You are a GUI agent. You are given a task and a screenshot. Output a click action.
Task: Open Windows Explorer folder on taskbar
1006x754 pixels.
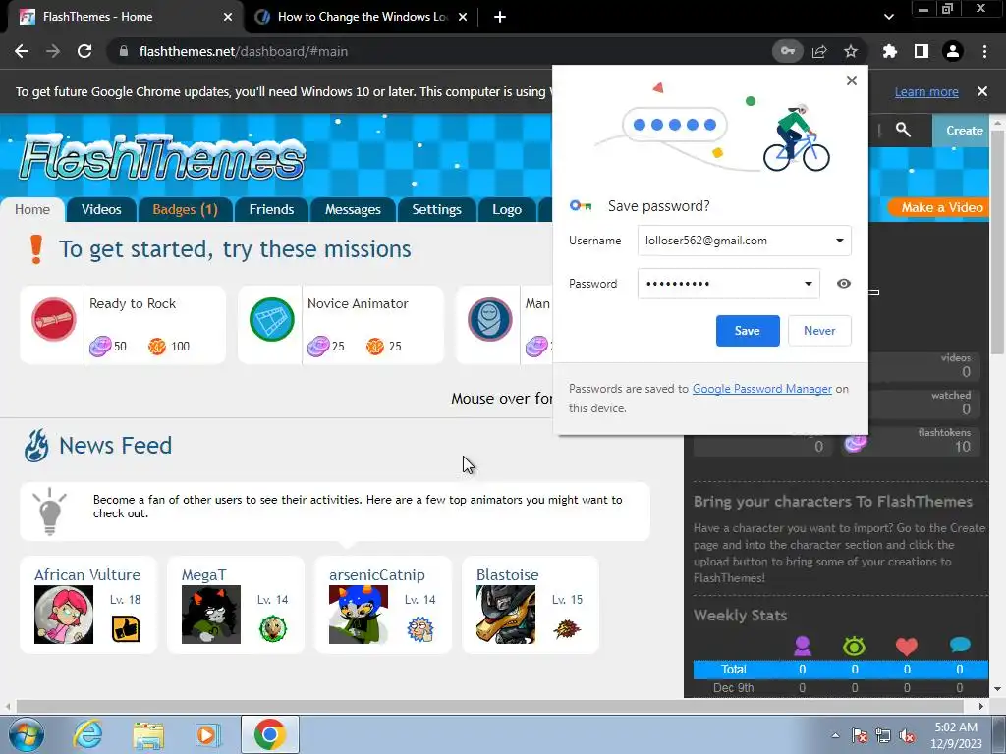click(148, 735)
